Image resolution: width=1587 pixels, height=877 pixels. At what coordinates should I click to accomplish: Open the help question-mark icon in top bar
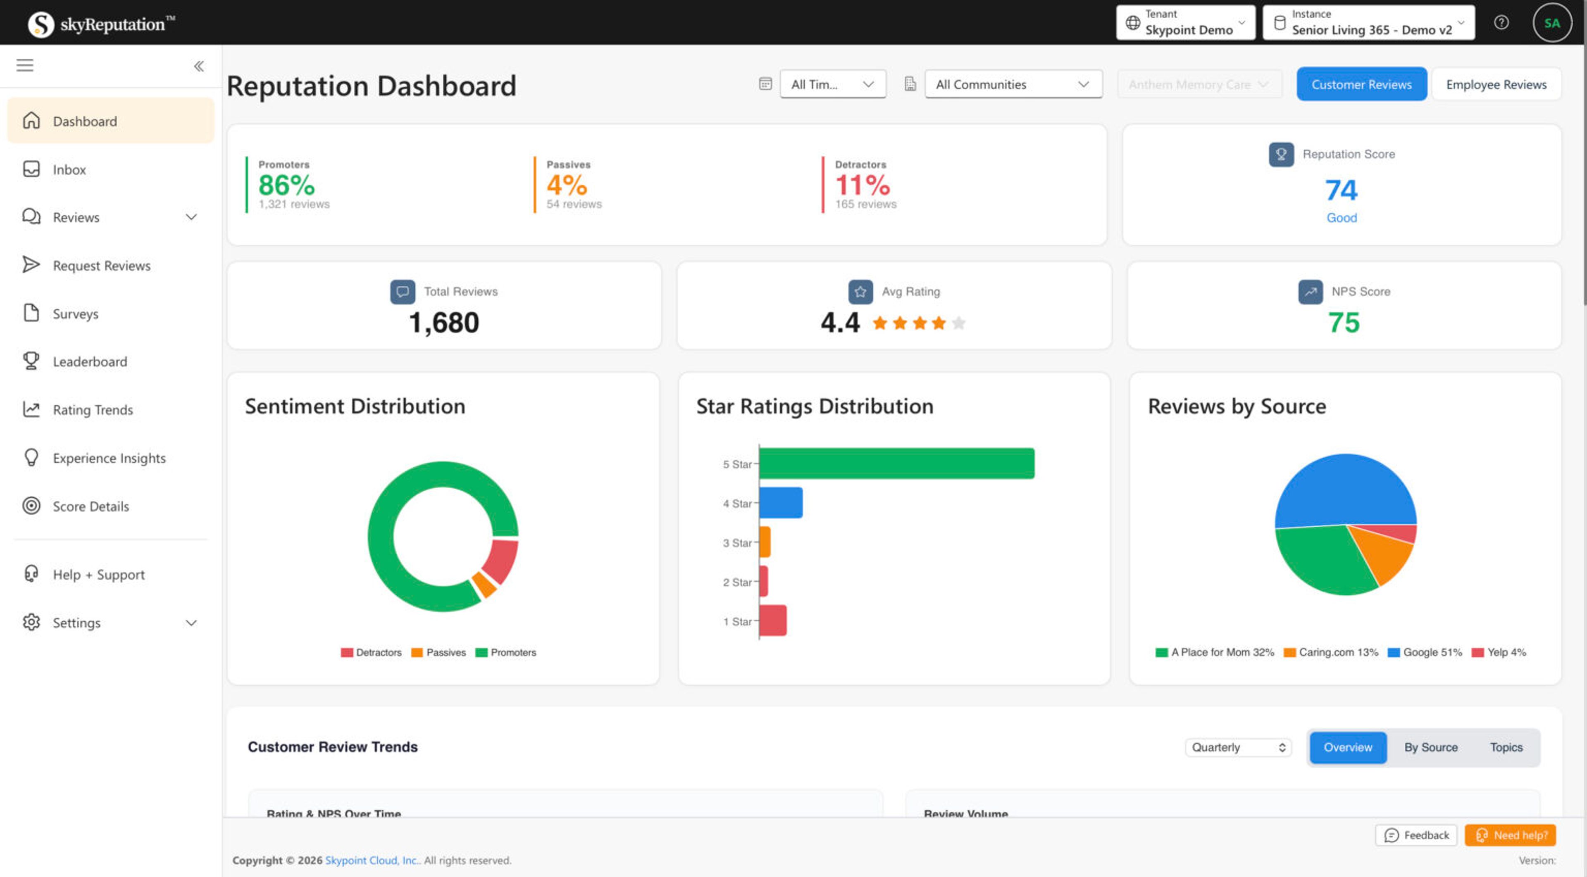(x=1501, y=22)
